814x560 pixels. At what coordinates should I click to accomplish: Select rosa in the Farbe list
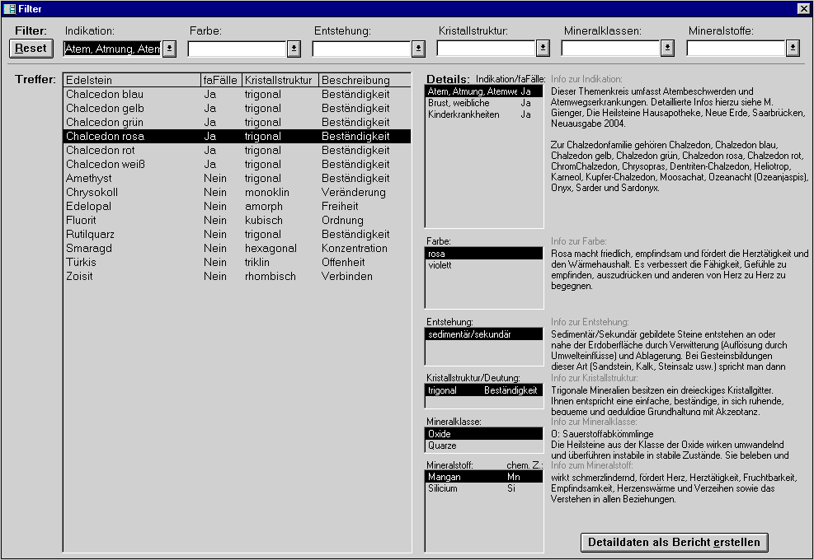pyautogui.click(x=484, y=254)
